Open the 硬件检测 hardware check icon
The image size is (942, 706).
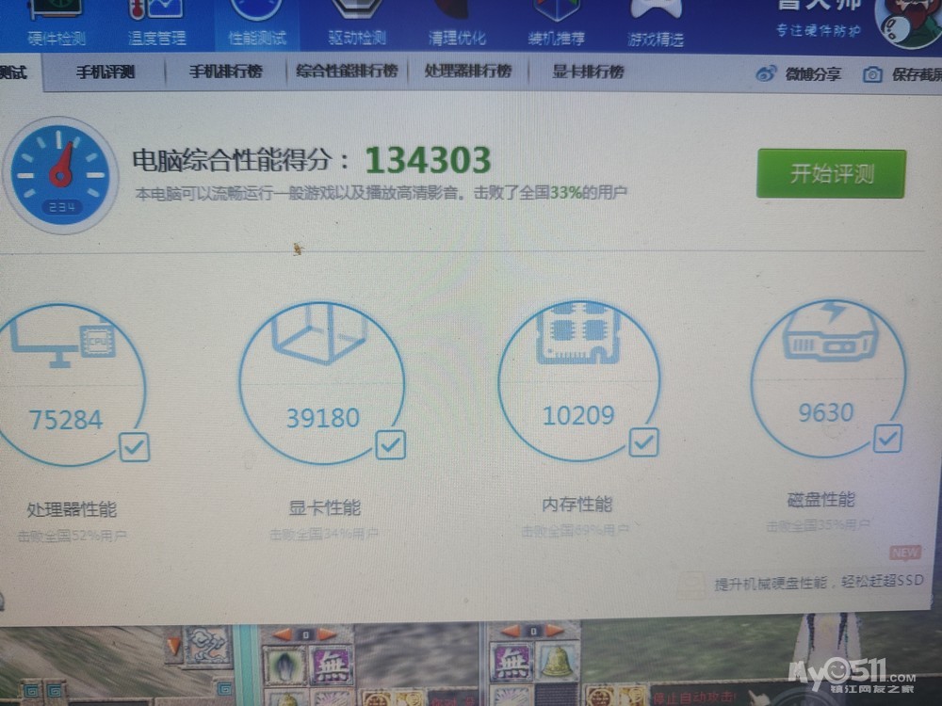pyautogui.click(x=56, y=13)
